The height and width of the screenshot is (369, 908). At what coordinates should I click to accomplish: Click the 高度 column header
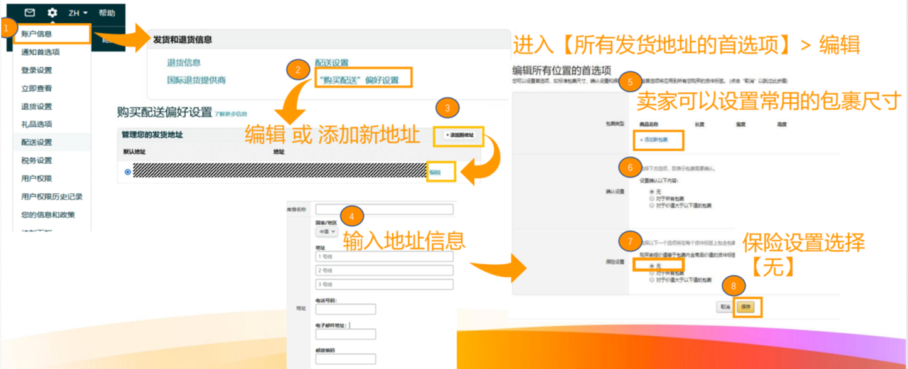(782, 124)
